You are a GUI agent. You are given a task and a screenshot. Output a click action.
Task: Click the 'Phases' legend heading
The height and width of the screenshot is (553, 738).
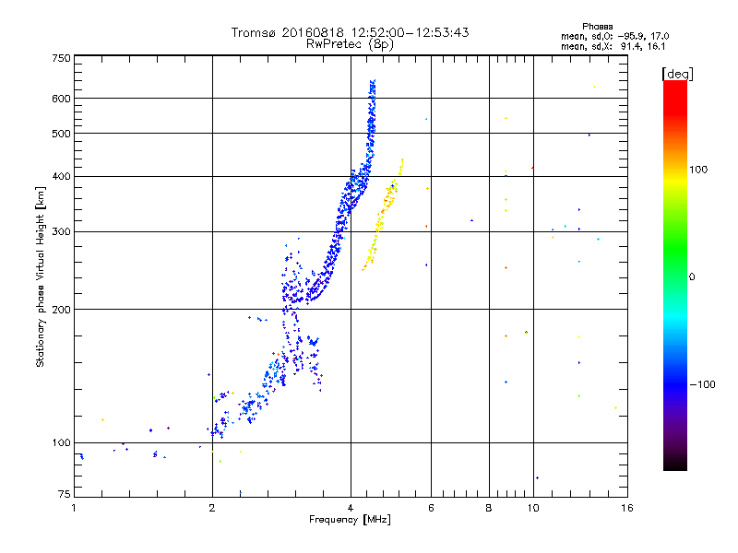click(597, 27)
